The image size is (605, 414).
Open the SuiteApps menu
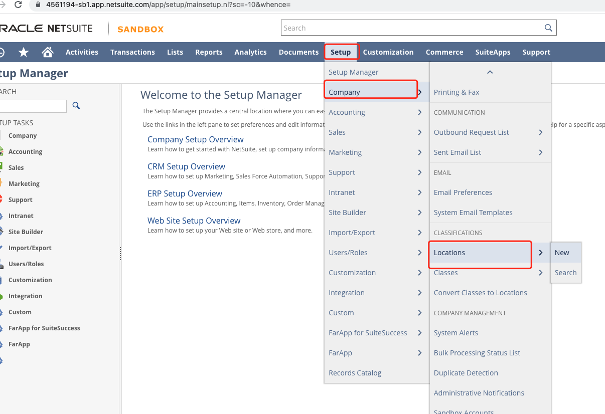point(493,52)
